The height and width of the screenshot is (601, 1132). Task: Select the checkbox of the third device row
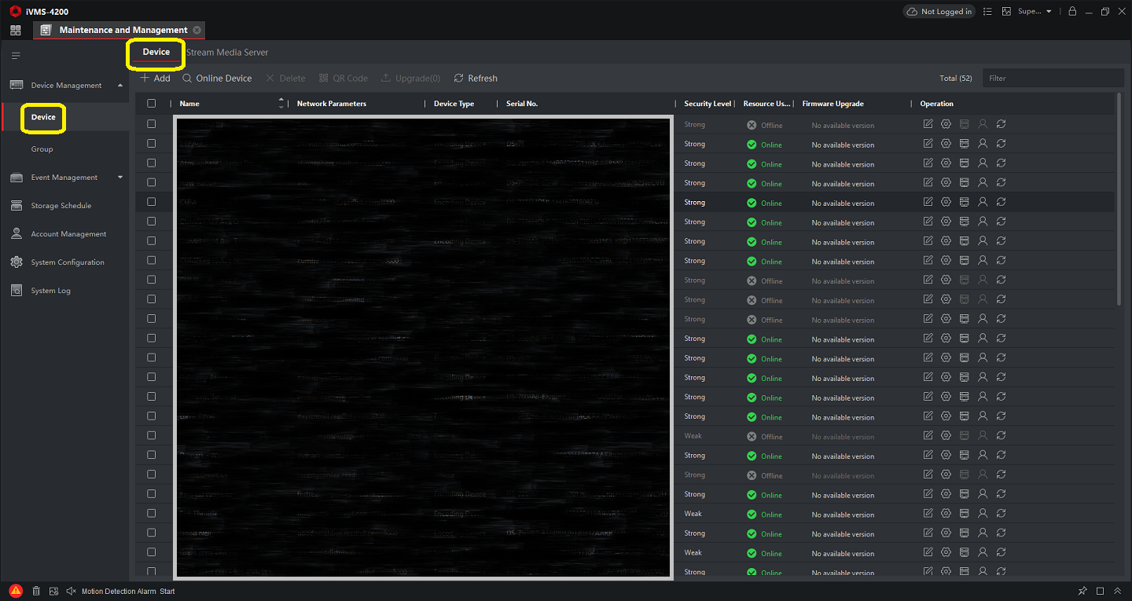click(x=152, y=163)
